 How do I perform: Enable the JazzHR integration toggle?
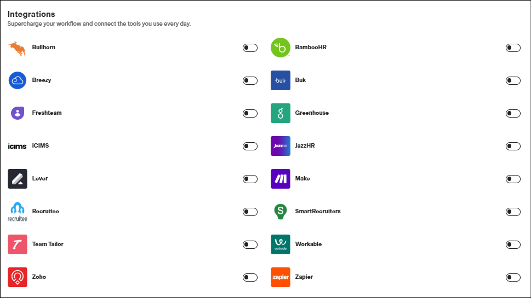click(x=513, y=146)
